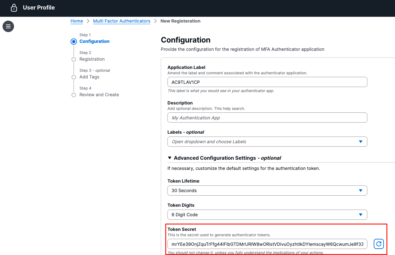
Task: Click the Application Label input field
Action: click(x=267, y=82)
